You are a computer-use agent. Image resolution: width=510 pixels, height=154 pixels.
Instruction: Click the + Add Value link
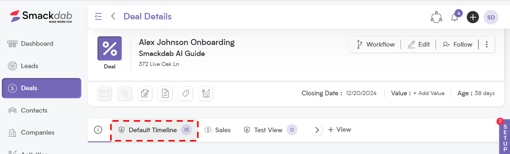(x=429, y=93)
